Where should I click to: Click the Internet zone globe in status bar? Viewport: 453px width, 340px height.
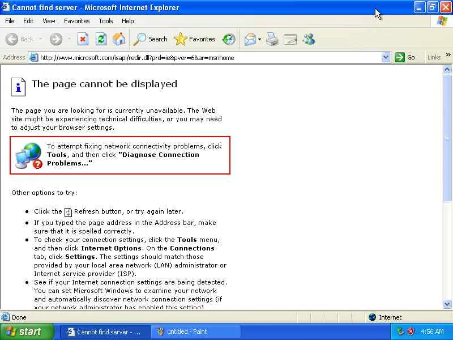373,317
